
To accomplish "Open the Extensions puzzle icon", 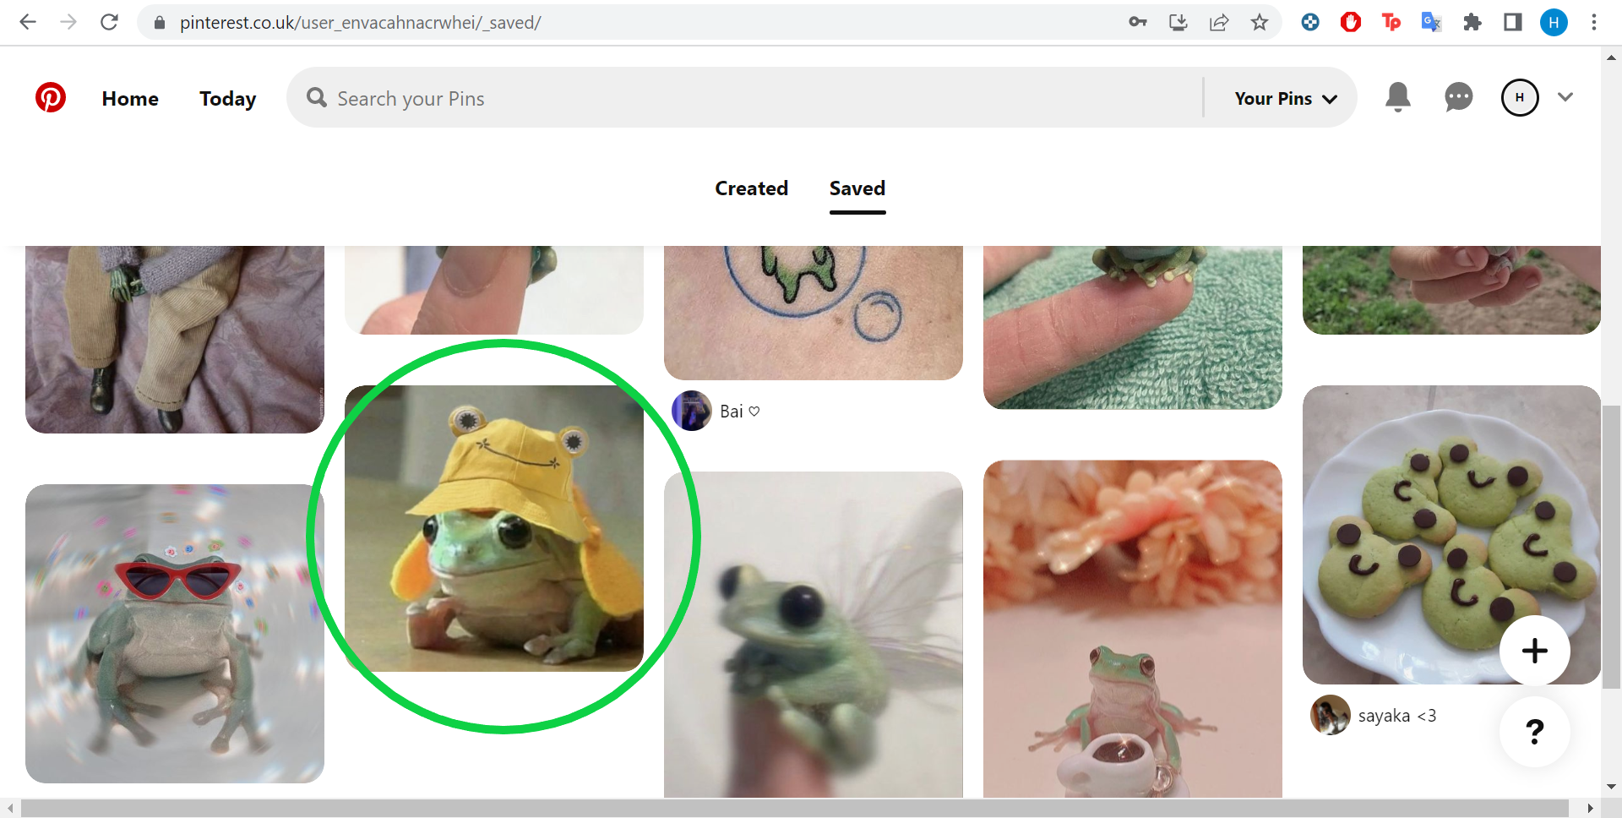I will tap(1472, 22).
